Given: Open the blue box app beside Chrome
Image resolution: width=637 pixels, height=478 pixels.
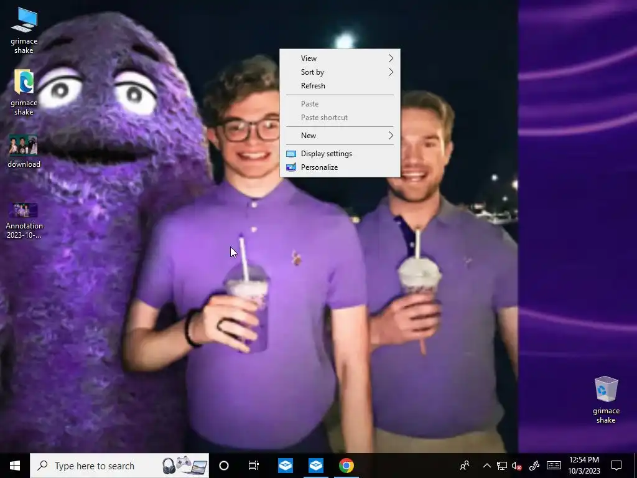Looking at the screenshot, I should pos(315,466).
